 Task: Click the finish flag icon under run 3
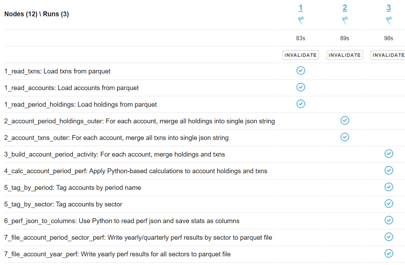[x=389, y=20]
